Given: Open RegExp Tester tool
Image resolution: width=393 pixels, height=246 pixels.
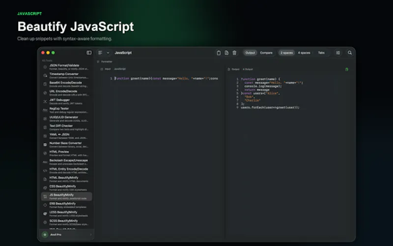Looking at the screenshot, I should (66, 110).
